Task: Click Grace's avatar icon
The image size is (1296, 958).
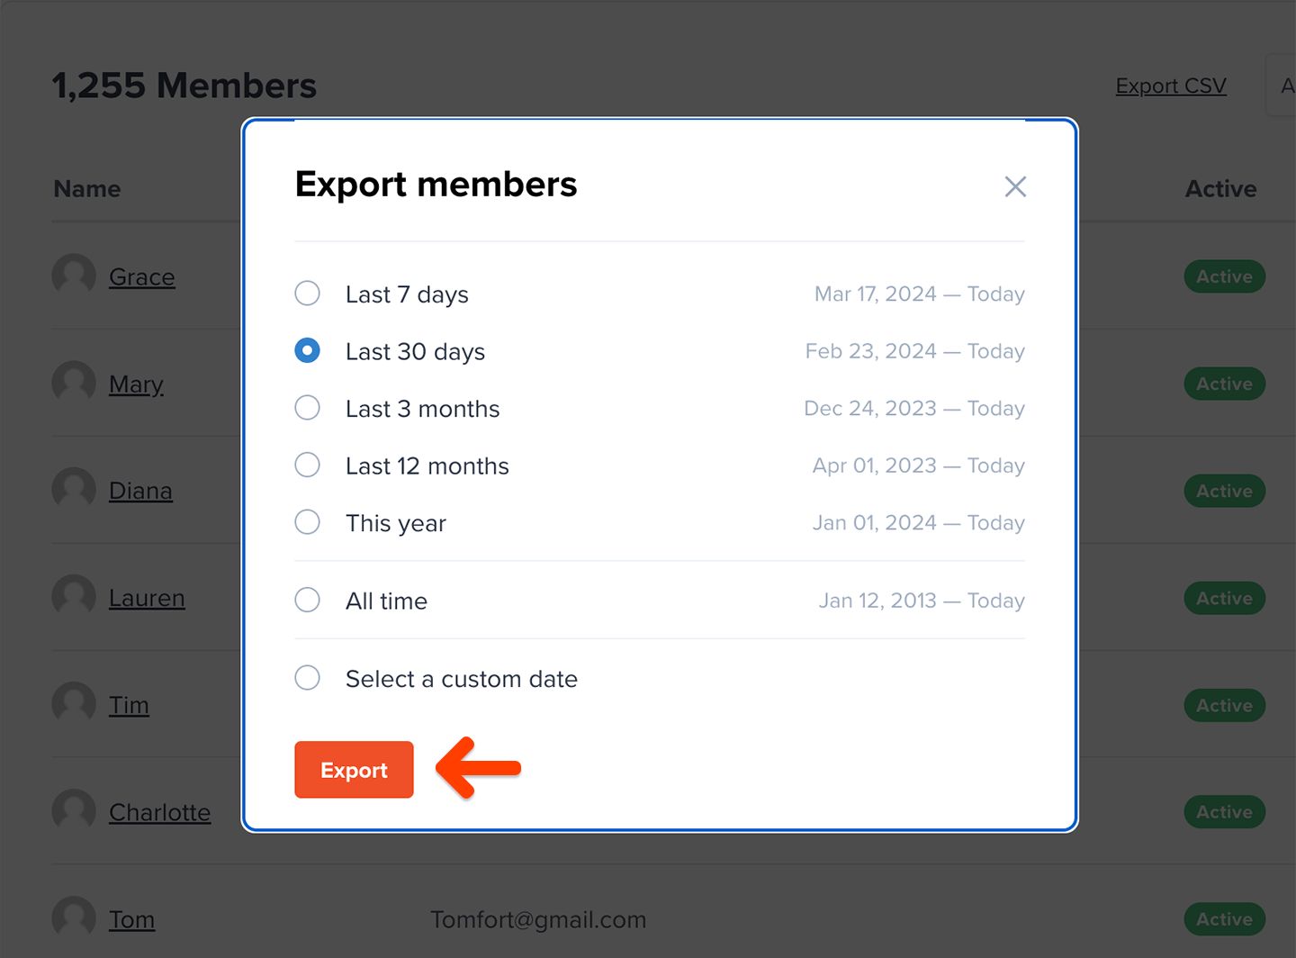Action: pyautogui.click(x=73, y=276)
